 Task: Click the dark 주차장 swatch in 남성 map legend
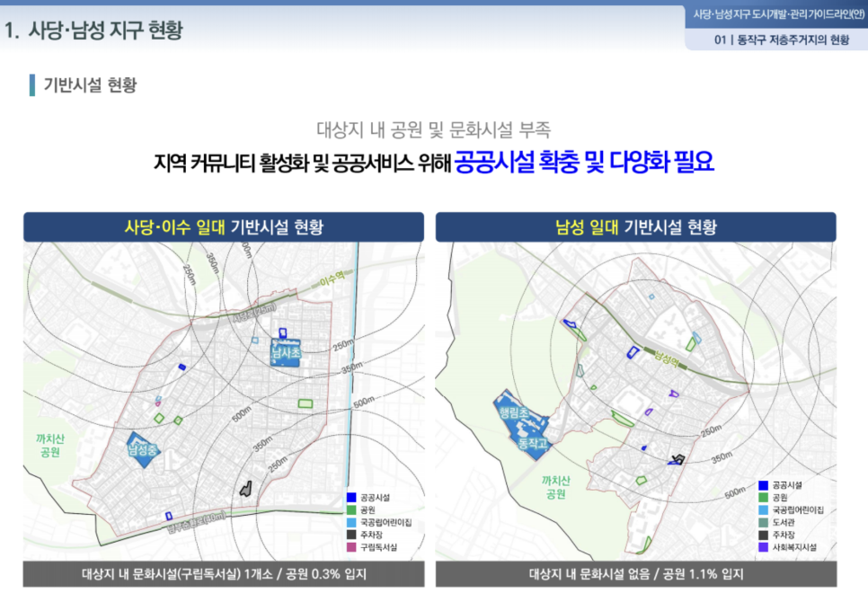point(764,535)
